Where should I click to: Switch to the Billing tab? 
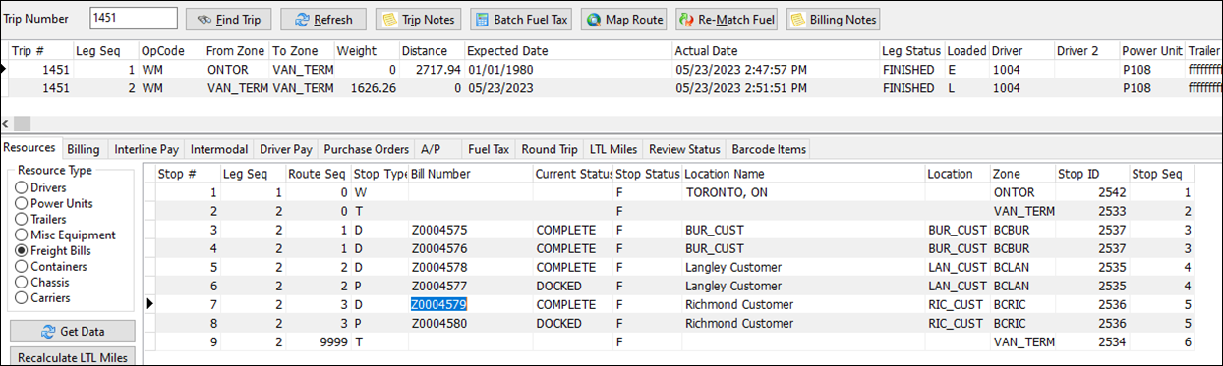click(x=84, y=149)
